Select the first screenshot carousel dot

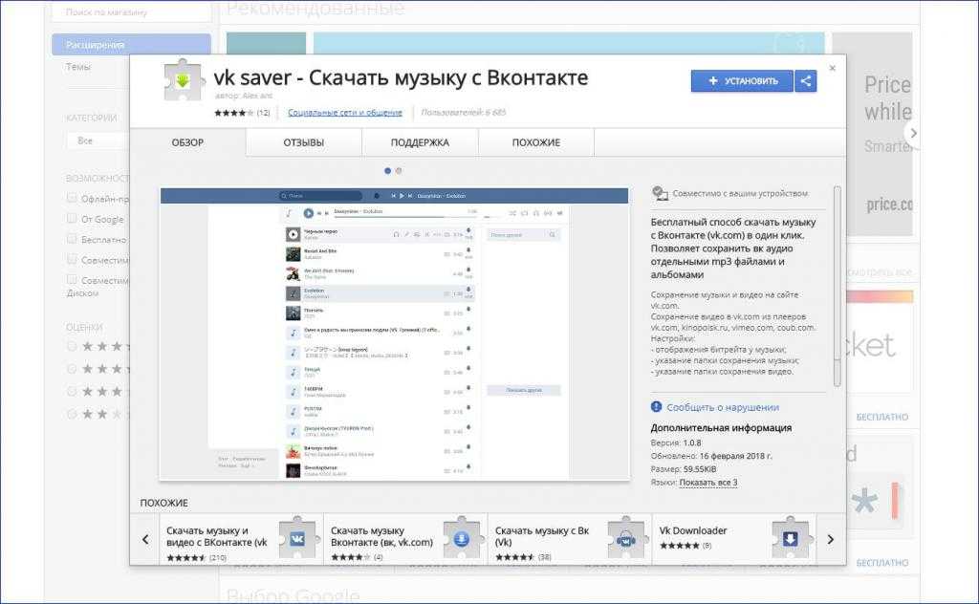(x=388, y=170)
